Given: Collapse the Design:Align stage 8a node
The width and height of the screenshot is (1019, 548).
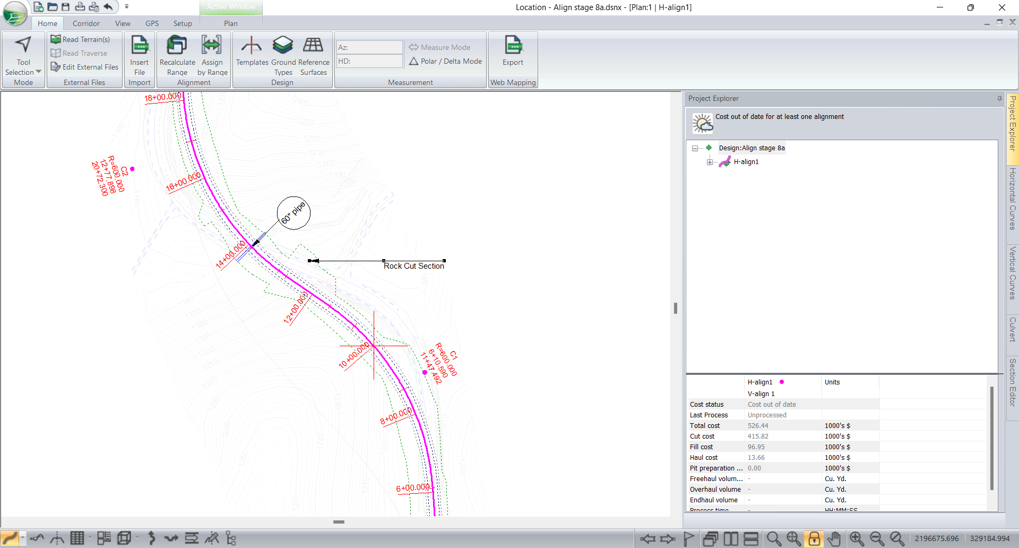Looking at the screenshot, I should click(x=695, y=148).
